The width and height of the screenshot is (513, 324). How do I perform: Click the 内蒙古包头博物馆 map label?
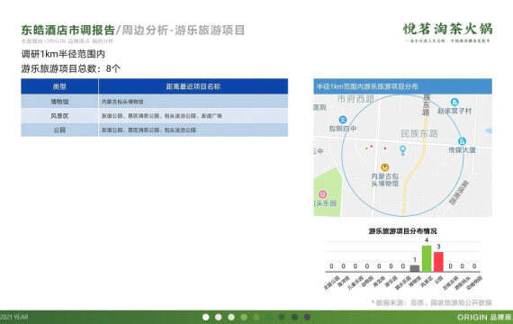pyautogui.click(x=385, y=180)
